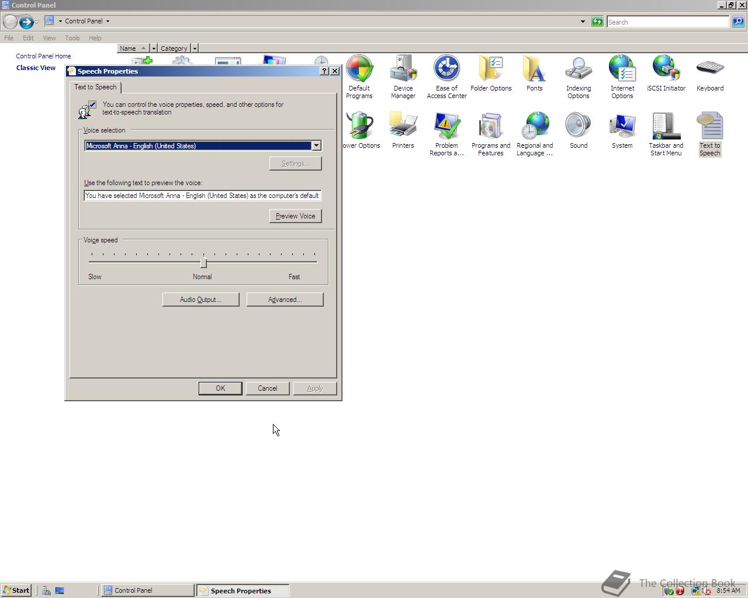This screenshot has width=748, height=598.
Task: Open Programs and Features icon
Action: [491, 134]
